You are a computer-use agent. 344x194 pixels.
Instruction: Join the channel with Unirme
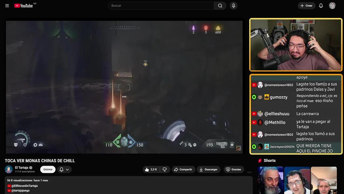click(48, 169)
